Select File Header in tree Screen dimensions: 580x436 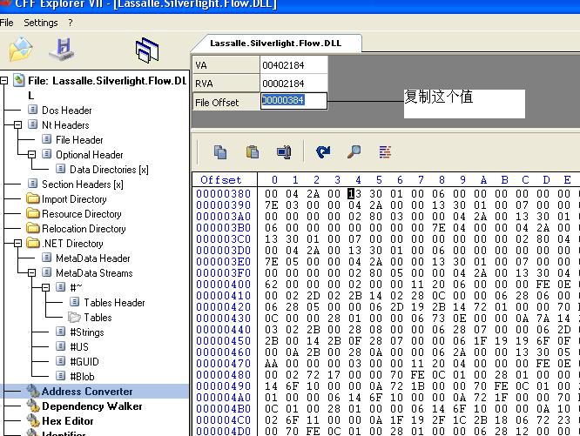(x=79, y=140)
